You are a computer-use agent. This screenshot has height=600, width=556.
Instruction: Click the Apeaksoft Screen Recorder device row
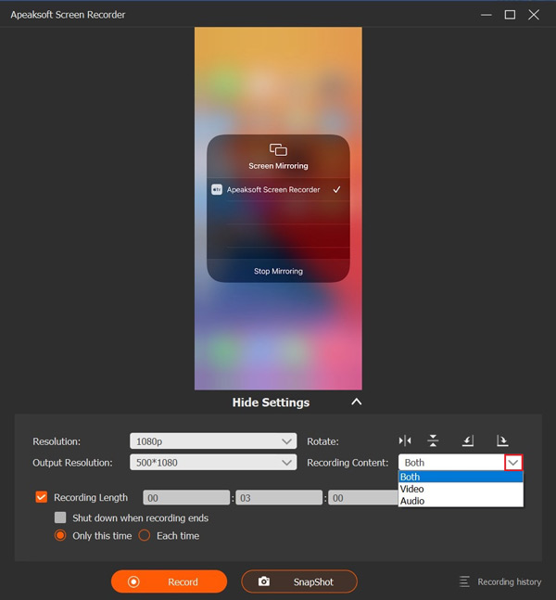(278, 189)
